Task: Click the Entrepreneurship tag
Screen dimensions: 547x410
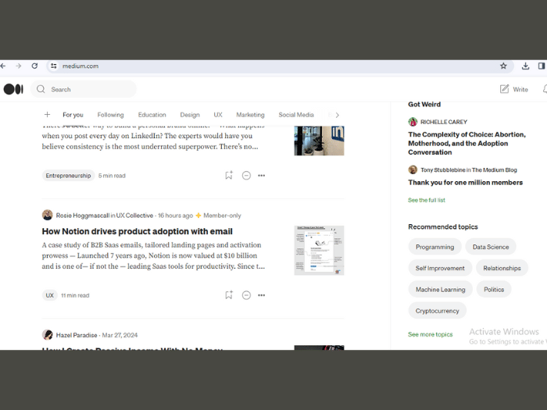Action: tap(69, 176)
